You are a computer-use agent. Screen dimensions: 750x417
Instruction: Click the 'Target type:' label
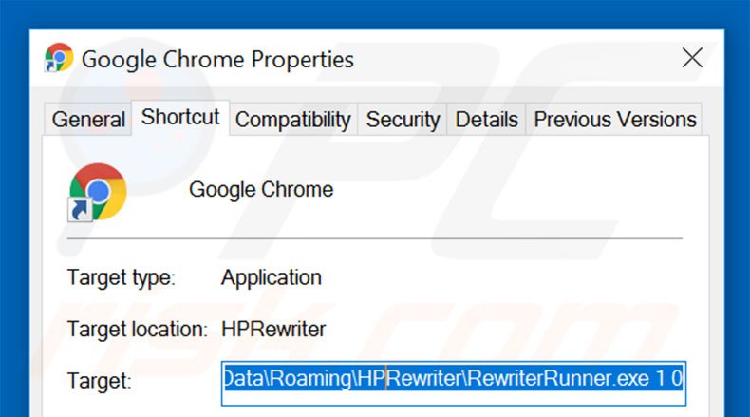[x=122, y=277]
